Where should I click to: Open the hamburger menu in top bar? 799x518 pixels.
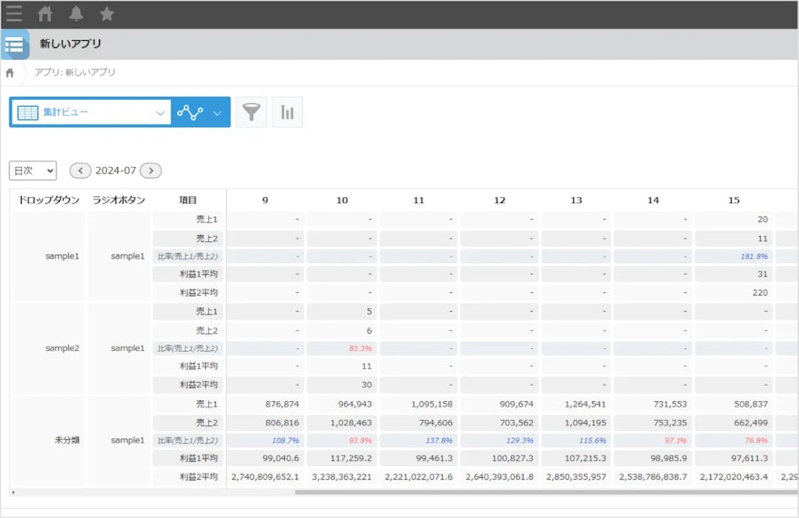pos(14,14)
